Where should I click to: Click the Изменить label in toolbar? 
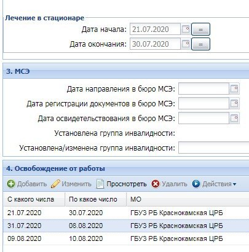point(76,184)
